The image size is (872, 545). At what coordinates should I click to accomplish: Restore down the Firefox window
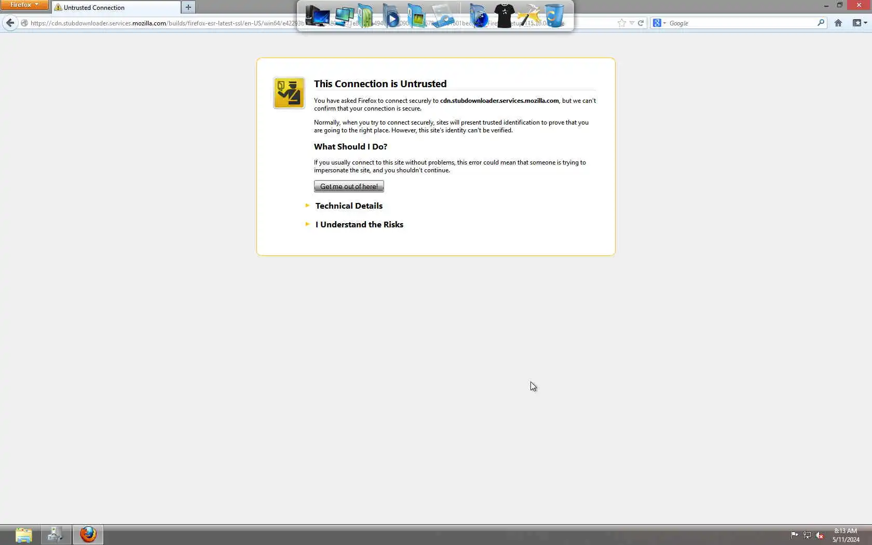pyautogui.click(x=840, y=5)
